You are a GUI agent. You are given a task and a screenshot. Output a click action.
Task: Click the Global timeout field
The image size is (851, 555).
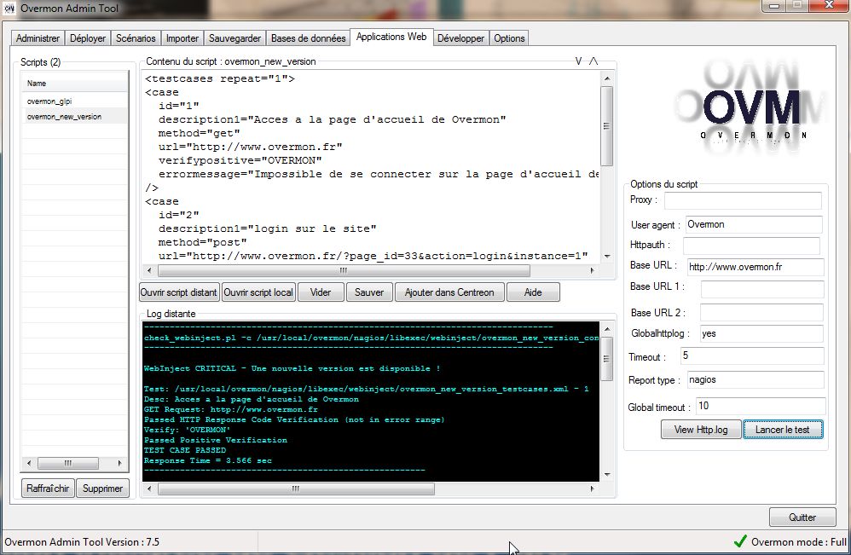tap(761, 406)
